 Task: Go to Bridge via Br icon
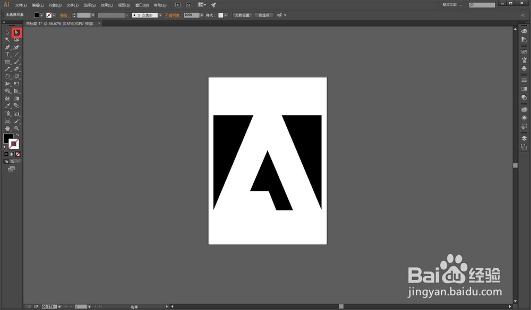coord(178,5)
